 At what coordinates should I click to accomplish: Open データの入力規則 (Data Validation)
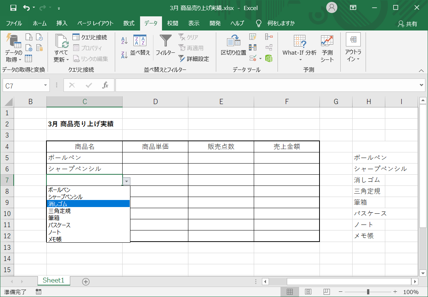point(253,58)
